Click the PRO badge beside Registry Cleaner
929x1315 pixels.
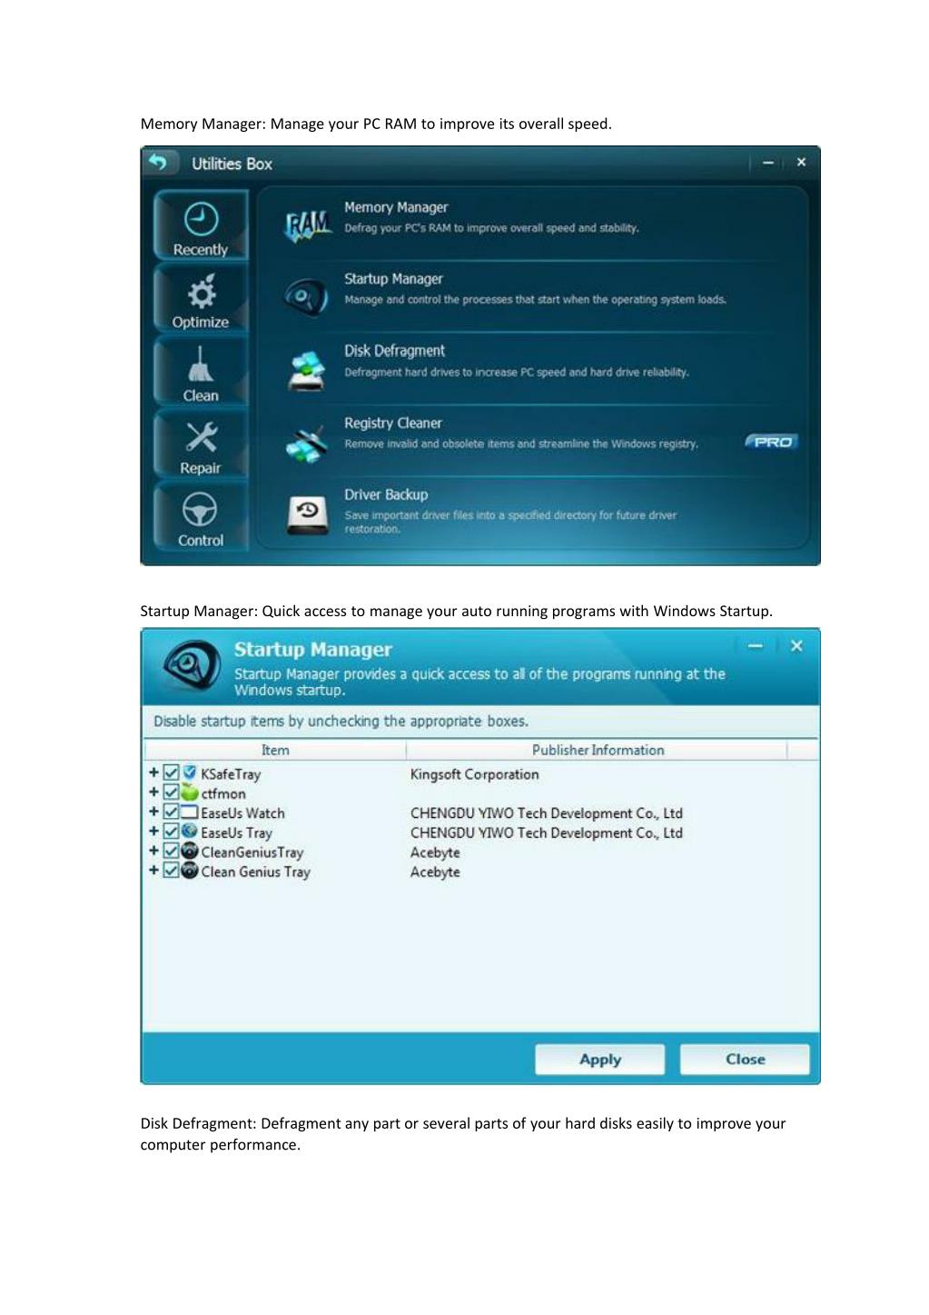click(x=771, y=442)
